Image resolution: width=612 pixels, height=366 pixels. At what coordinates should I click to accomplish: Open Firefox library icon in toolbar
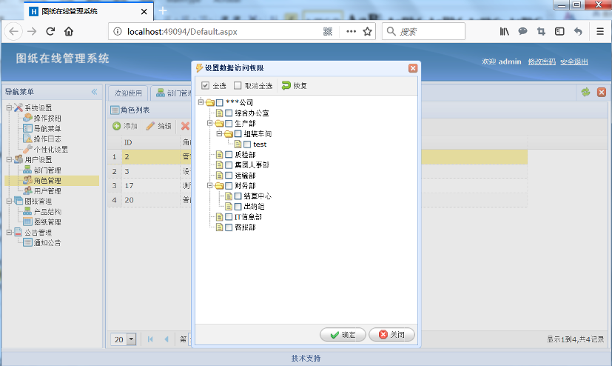pos(505,31)
